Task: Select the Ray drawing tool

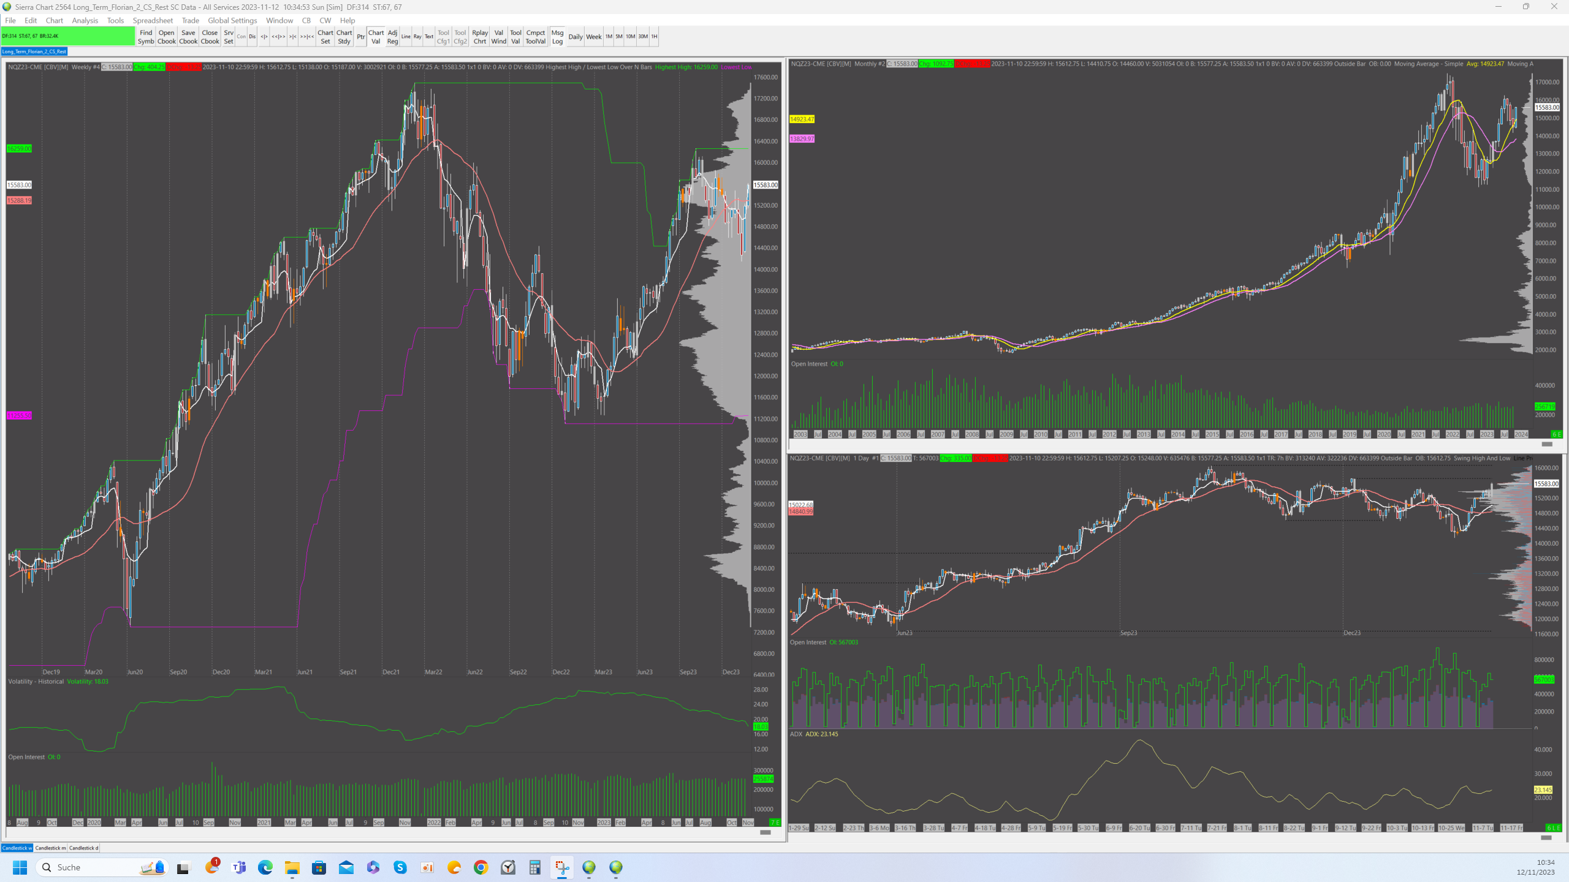Action: [417, 37]
